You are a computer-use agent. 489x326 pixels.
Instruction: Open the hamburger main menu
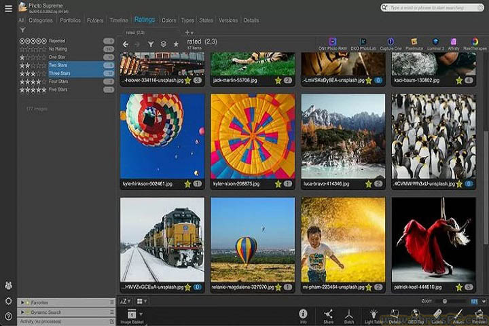tap(9, 8)
